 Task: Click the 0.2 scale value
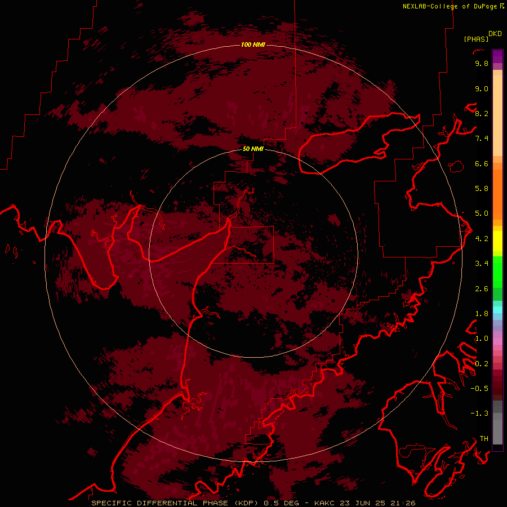click(482, 364)
